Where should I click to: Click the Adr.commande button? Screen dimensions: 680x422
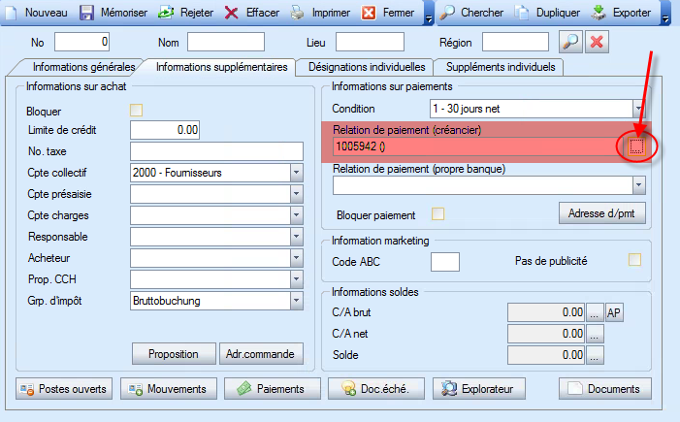261,354
